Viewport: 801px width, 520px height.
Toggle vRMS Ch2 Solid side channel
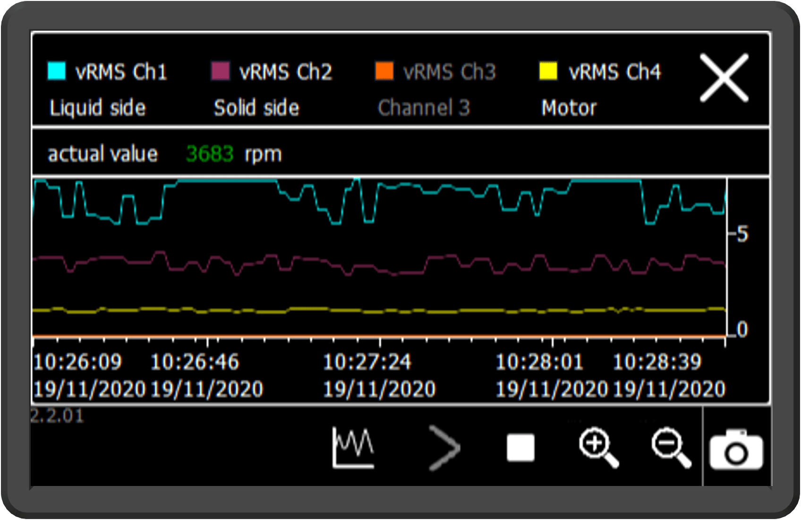pos(272,89)
